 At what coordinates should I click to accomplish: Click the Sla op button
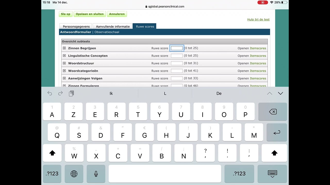click(65, 14)
